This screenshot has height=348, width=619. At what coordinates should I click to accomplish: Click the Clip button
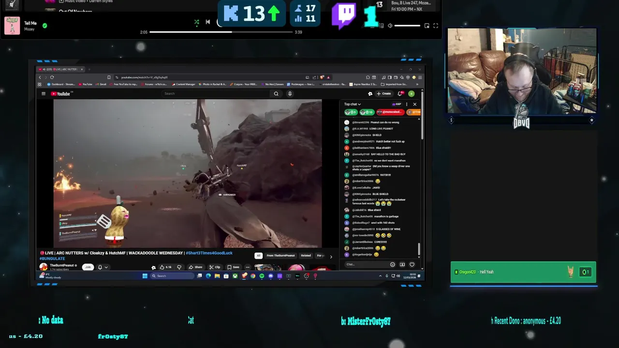215,267
